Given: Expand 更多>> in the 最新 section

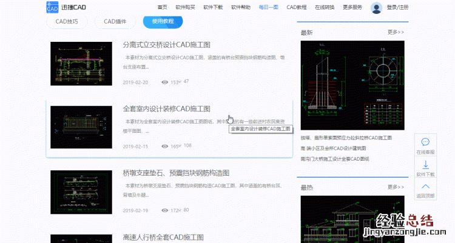Looking at the screenshot, I should point(396,32).
